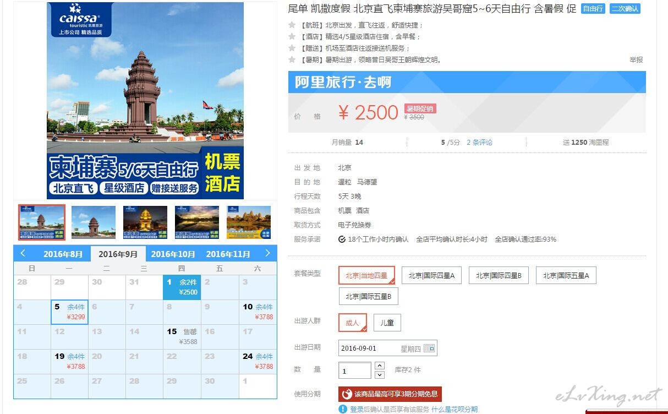Choose the 北京|国际五星A package

(x=566, y=275)
